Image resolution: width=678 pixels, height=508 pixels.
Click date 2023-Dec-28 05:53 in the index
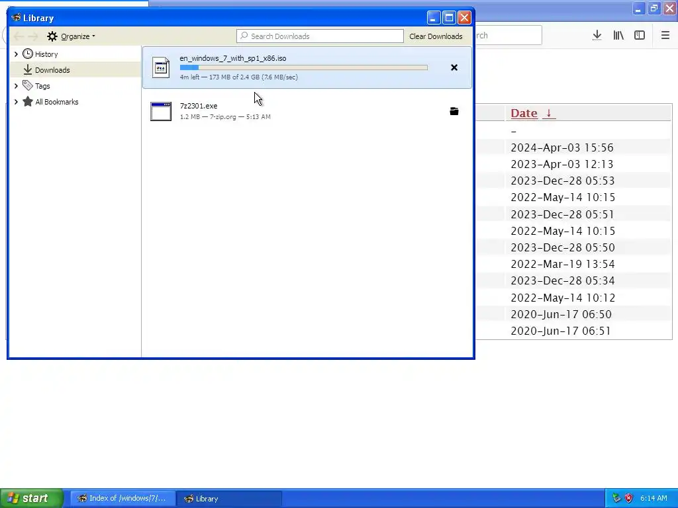(563, 181)
